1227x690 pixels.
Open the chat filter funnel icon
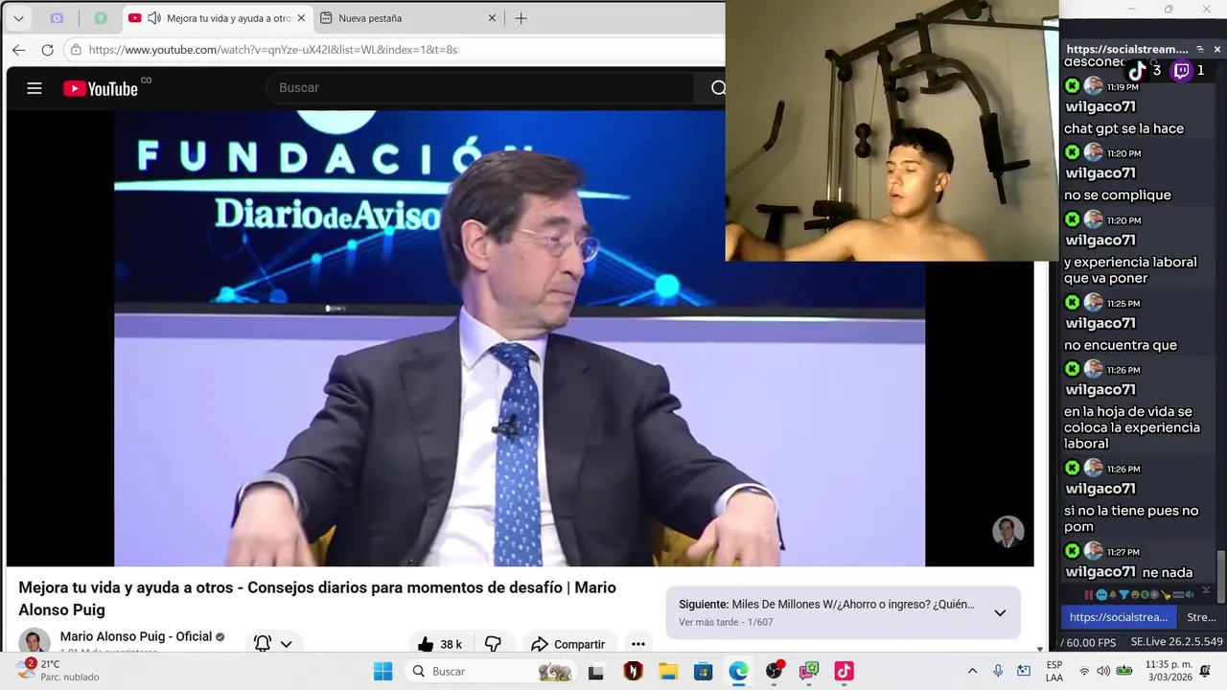click(1123, 595)
